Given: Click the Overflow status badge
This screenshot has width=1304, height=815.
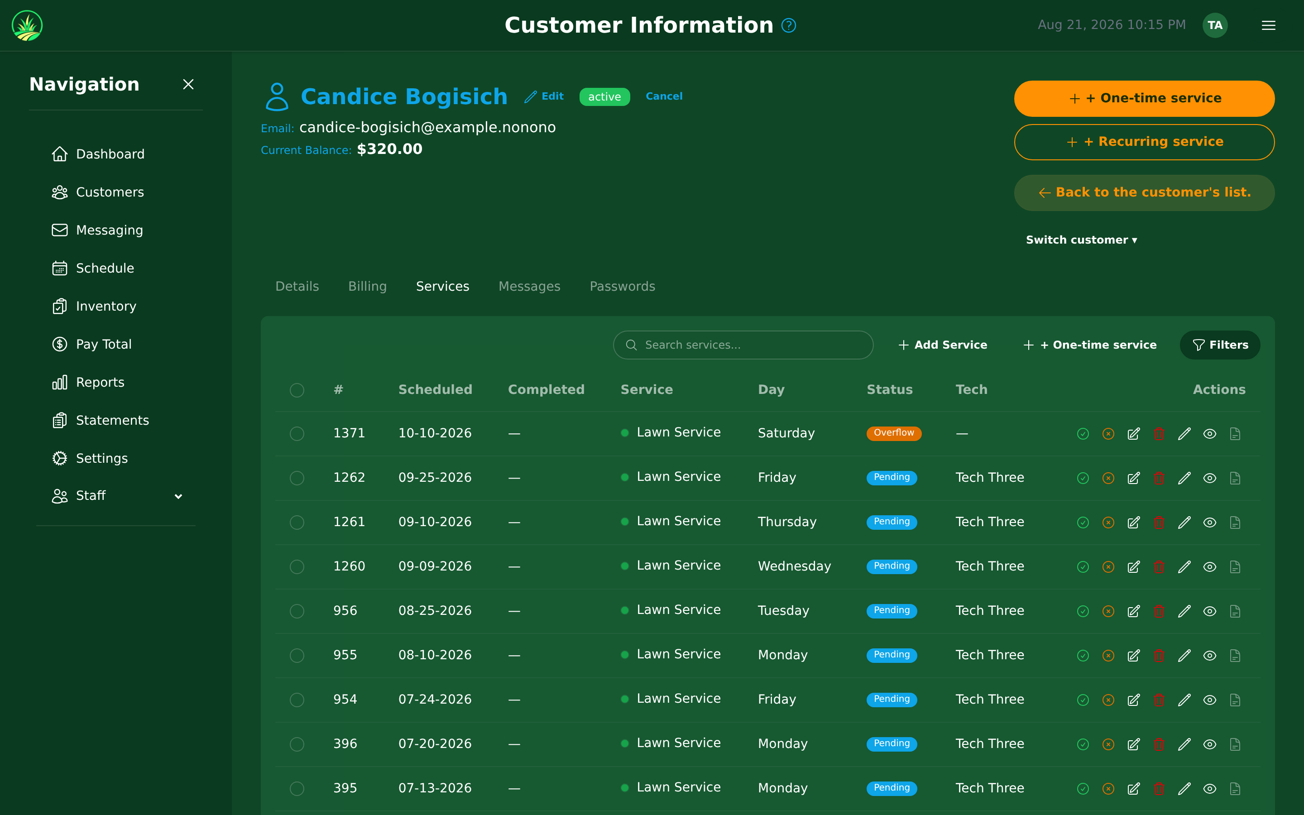Looking at the screenshot, I should coord(893,433).
